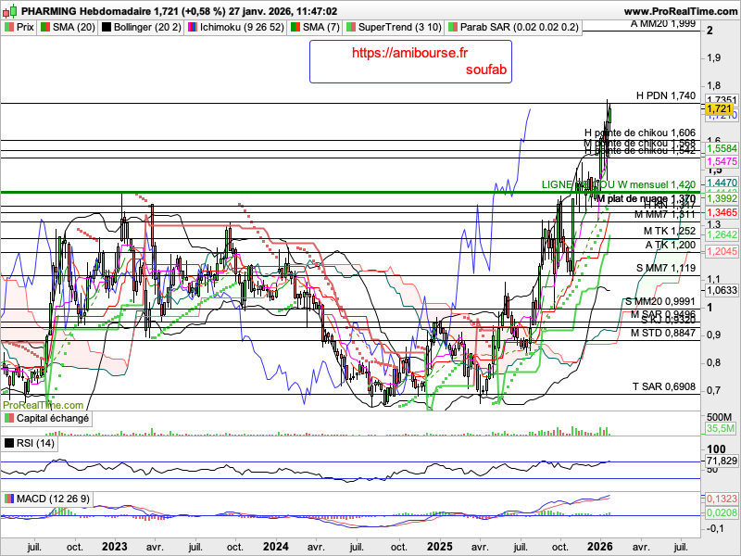Follow the https://amibourse.fr link
The image size is (741, 556).
click(409, 53)
